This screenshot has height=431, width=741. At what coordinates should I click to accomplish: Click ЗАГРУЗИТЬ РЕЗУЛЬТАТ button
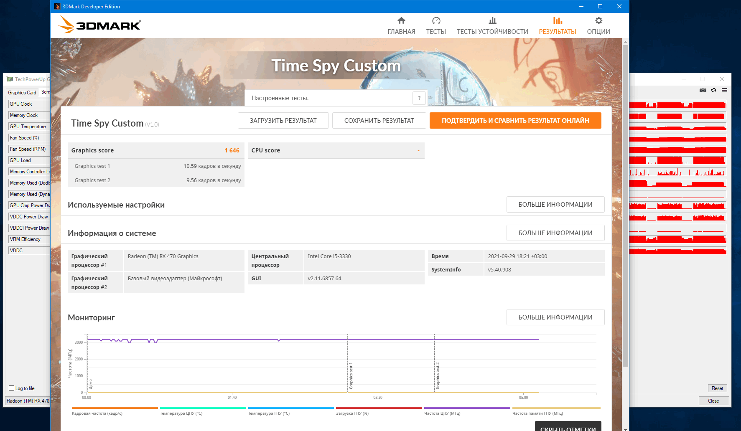pos(283,120)
